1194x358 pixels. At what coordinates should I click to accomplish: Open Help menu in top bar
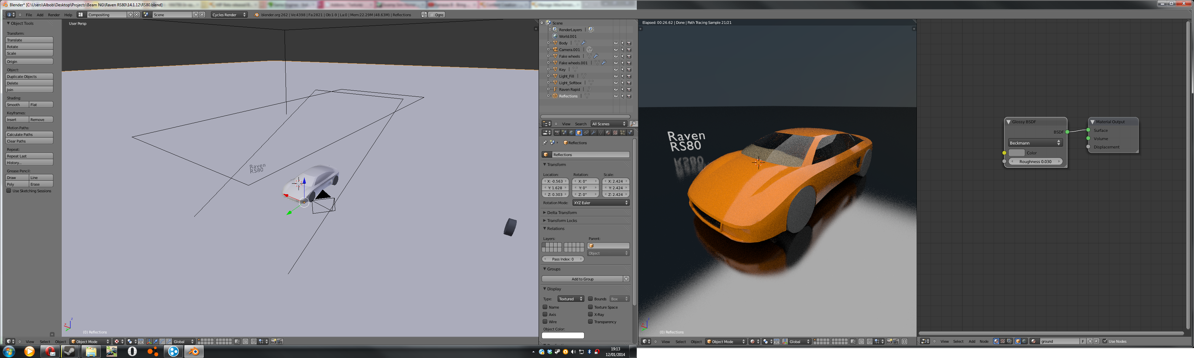68,15
